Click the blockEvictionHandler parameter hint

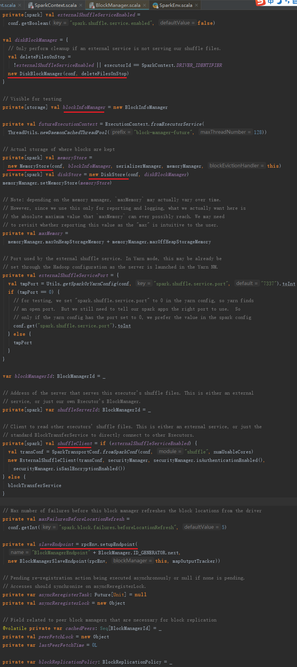click(236, 166)
